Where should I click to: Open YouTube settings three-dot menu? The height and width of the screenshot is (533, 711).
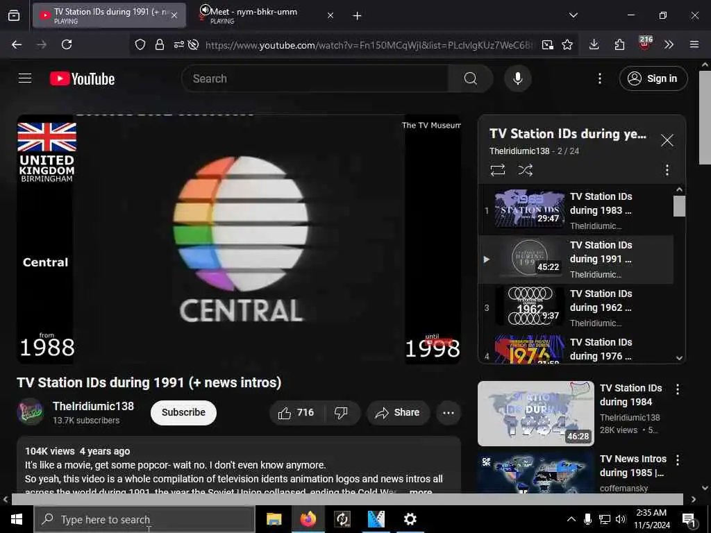coord(599,79)
